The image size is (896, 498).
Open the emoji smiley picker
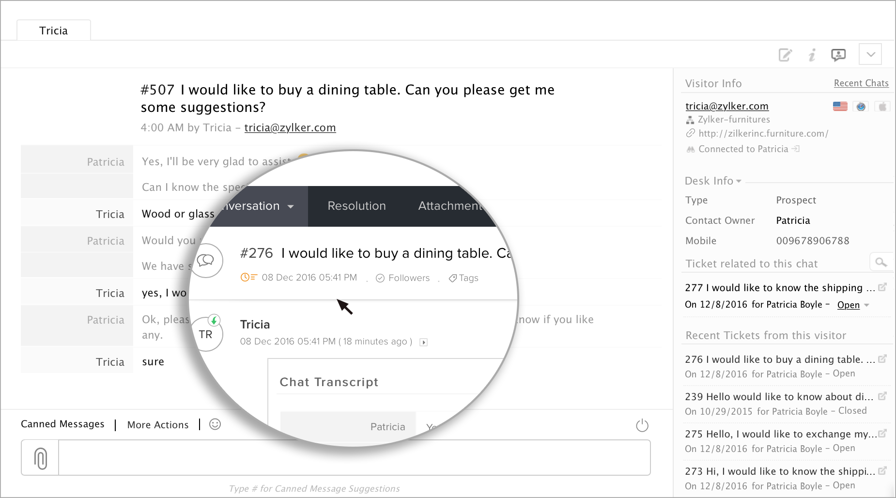point(215,424)
